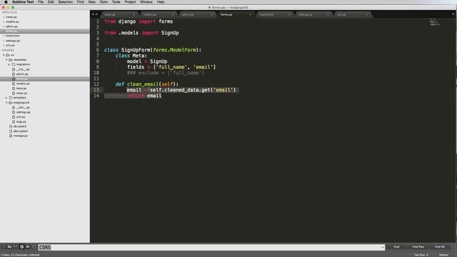
Task: Open the find history dropdown
Action: (x=383, y=248)
